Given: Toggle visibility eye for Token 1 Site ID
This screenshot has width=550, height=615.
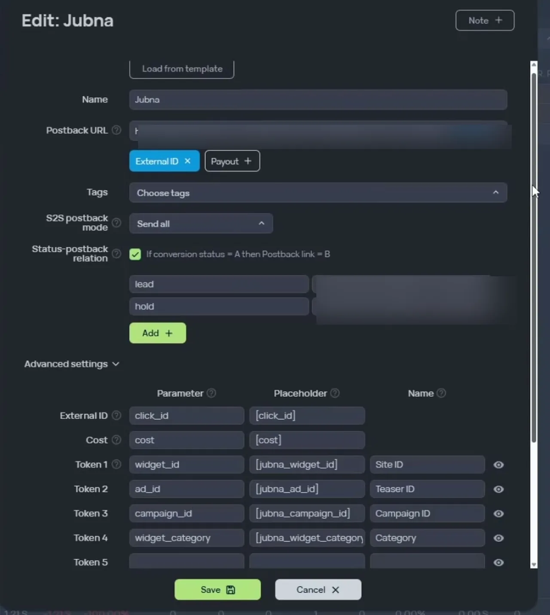Looking at the screenshot, I should [498, 465].
